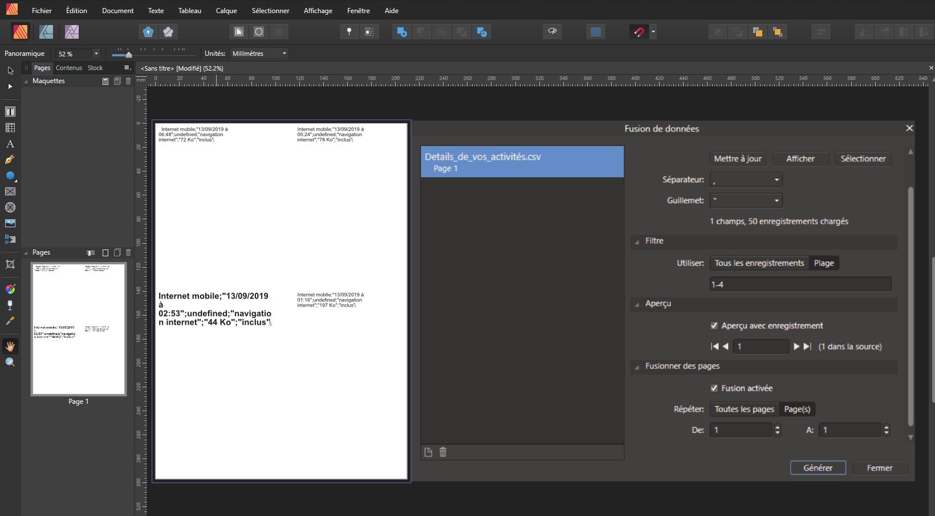Choose Plage filter option

pyautogui.click(x=824, y=263)
